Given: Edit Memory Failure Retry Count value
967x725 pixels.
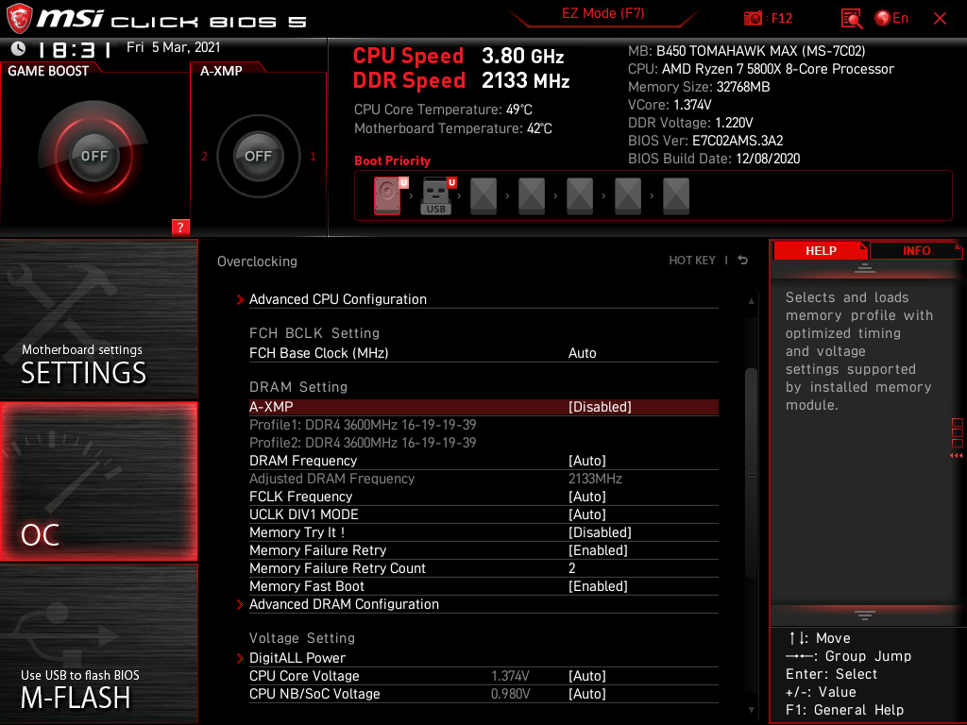Looking at the screenshot, I should click(x=571, y=567).
